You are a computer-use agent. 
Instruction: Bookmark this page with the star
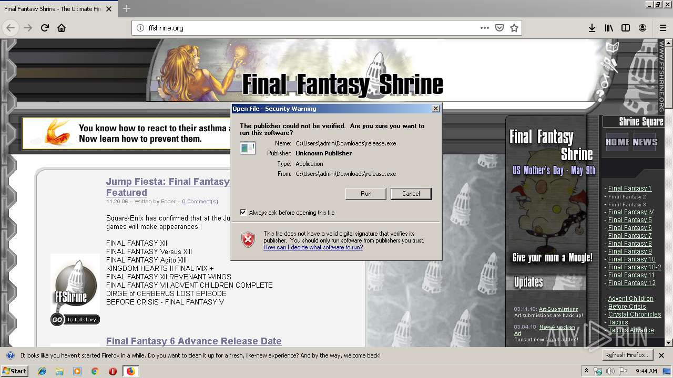click(514, 28)
